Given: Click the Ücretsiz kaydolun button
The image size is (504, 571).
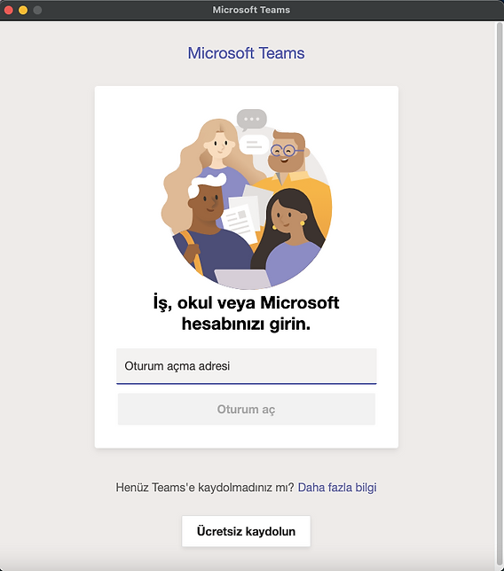Looking at the screenshot, I should (247, 531).
